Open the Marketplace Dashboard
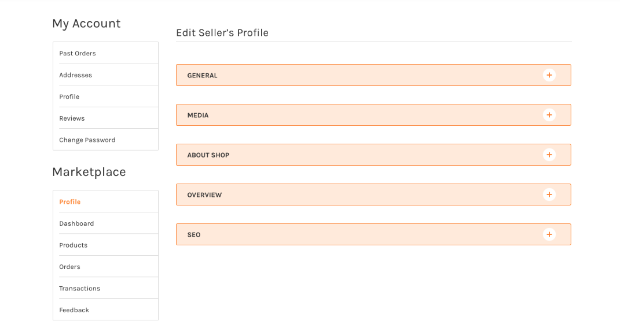This screenshot has width=620, height=329. (x=76, y=223)
